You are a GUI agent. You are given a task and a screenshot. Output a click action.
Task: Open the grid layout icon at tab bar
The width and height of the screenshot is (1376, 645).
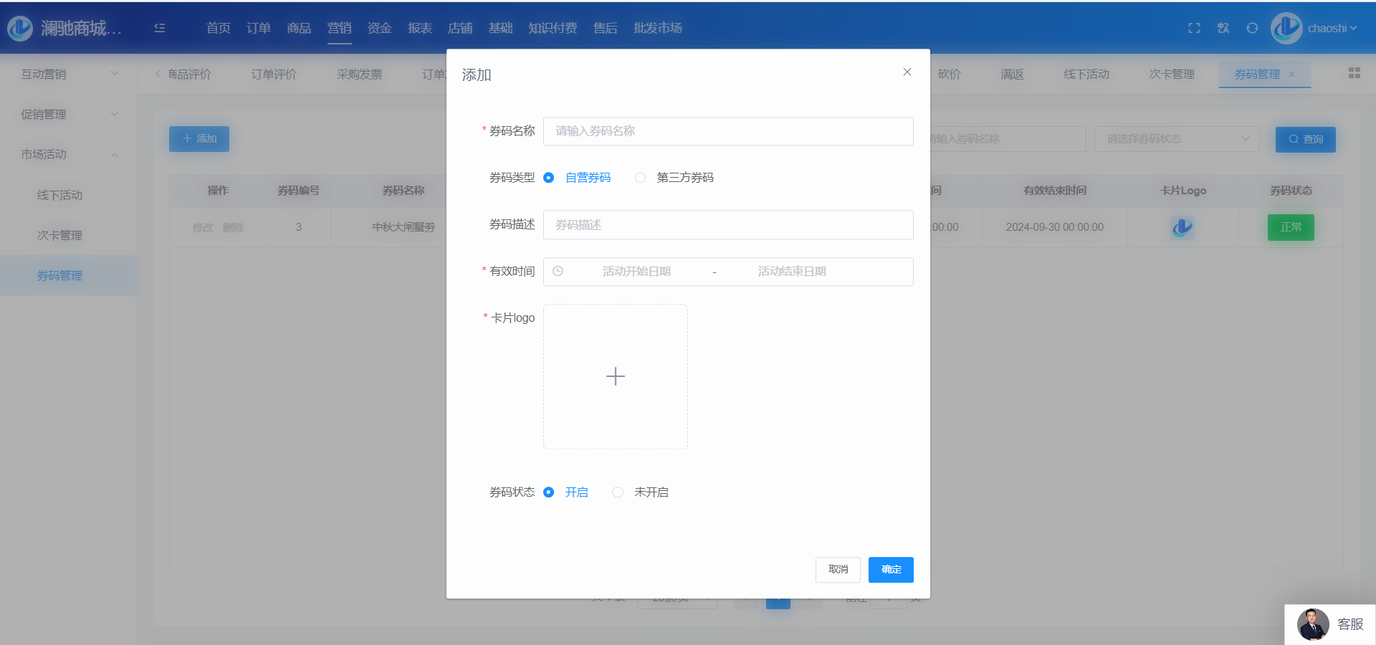tap(1354, 73)
